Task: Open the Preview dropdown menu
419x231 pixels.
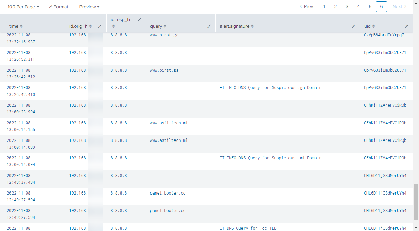Action: pos(89,7)
